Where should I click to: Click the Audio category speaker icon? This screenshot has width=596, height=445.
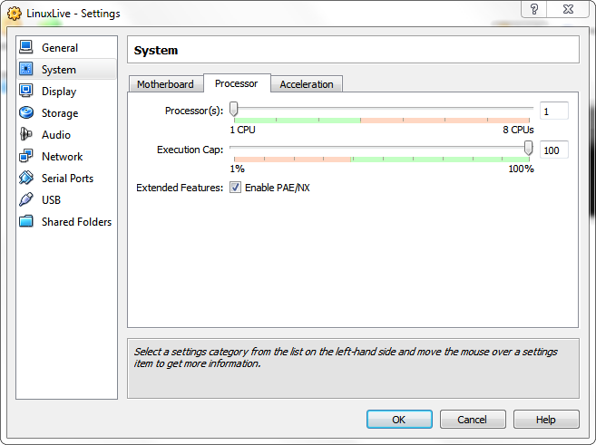coord(26,134)
